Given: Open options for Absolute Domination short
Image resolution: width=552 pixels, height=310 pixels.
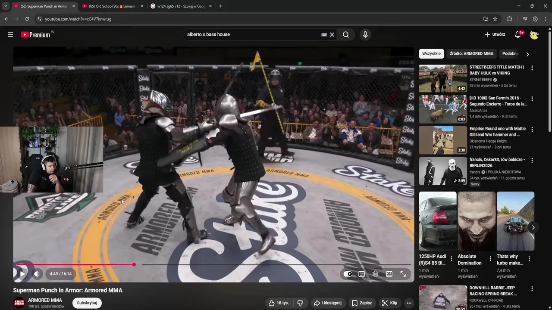Looking at the screenshot, I should (x=490, y=259).
